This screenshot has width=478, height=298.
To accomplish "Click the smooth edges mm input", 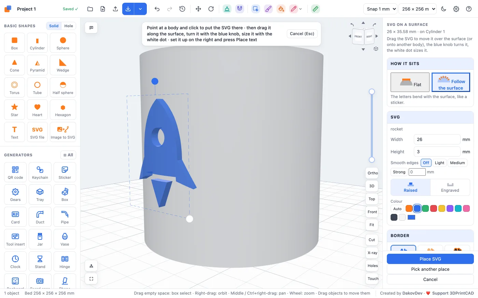I will pos(417,172).
